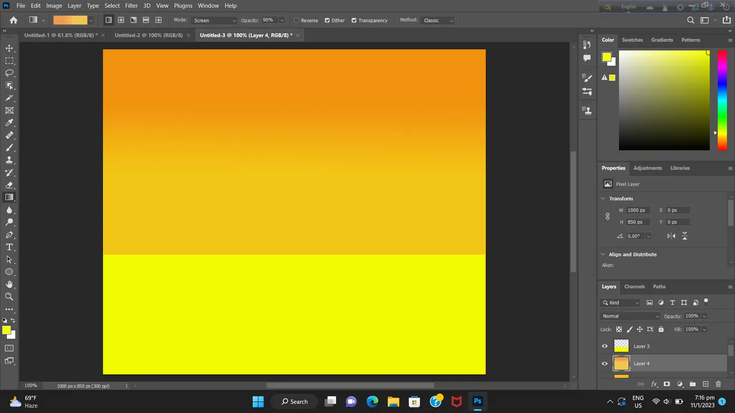
Task: Click the rotation angle field 0.00°
Action: tap(635, 236)
